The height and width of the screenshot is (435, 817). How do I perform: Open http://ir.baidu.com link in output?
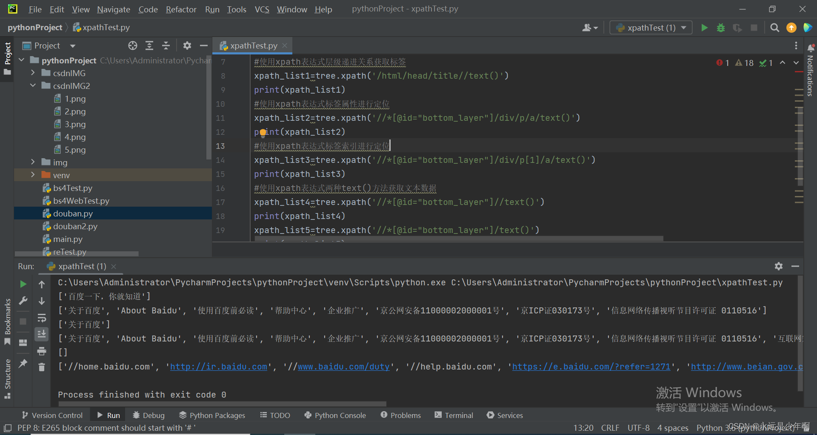click(219, 367)
